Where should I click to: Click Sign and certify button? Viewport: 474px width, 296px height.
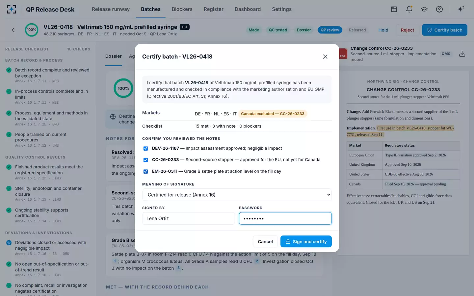coord(306,241)
